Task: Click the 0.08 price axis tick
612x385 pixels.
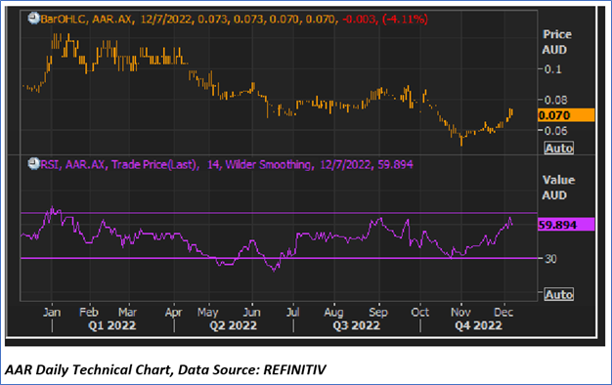Action: tap(556, 101)
